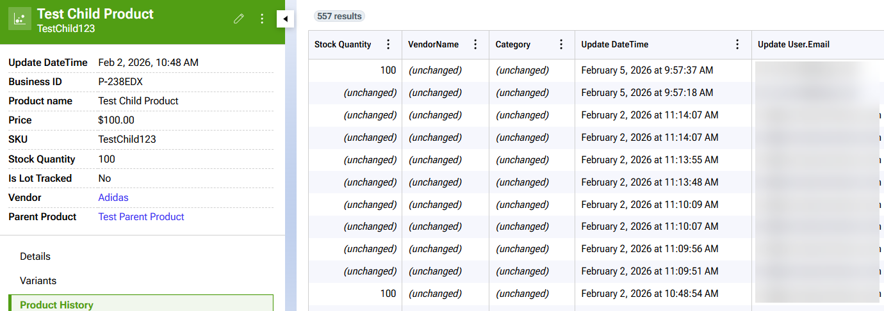Open Update DateTime column options menu

coord(737,45)
